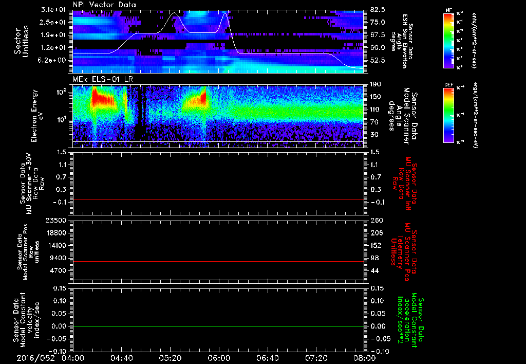Click the NF color bar legend

(x=448, y=40)
